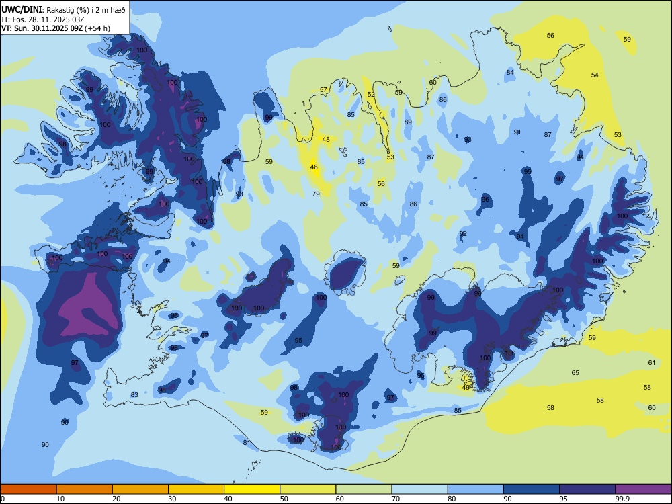Click the dark orange 0–10 legend swatch
This screenshot has height=504, width=672.
(28, 489)
